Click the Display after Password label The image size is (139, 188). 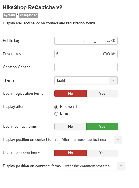(68, 106)
